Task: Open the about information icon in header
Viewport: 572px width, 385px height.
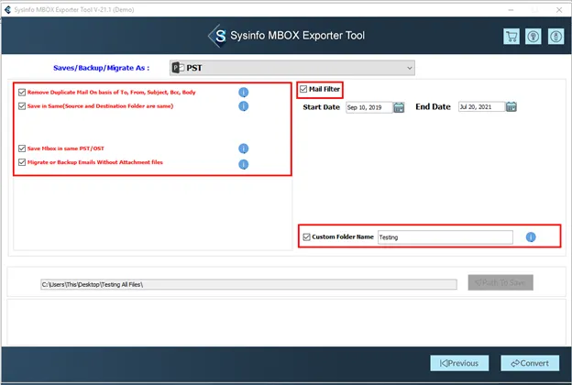Action: coord(555,37)
